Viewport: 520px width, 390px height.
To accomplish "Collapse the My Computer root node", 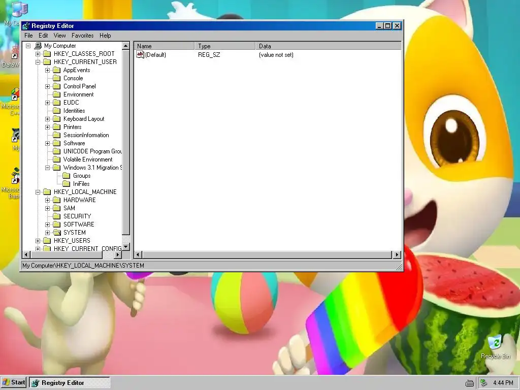I will pyautogui.click(x=28, y=46).
